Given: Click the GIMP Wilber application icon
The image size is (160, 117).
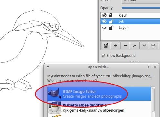Looking at the screenshot, I should 55,94.
